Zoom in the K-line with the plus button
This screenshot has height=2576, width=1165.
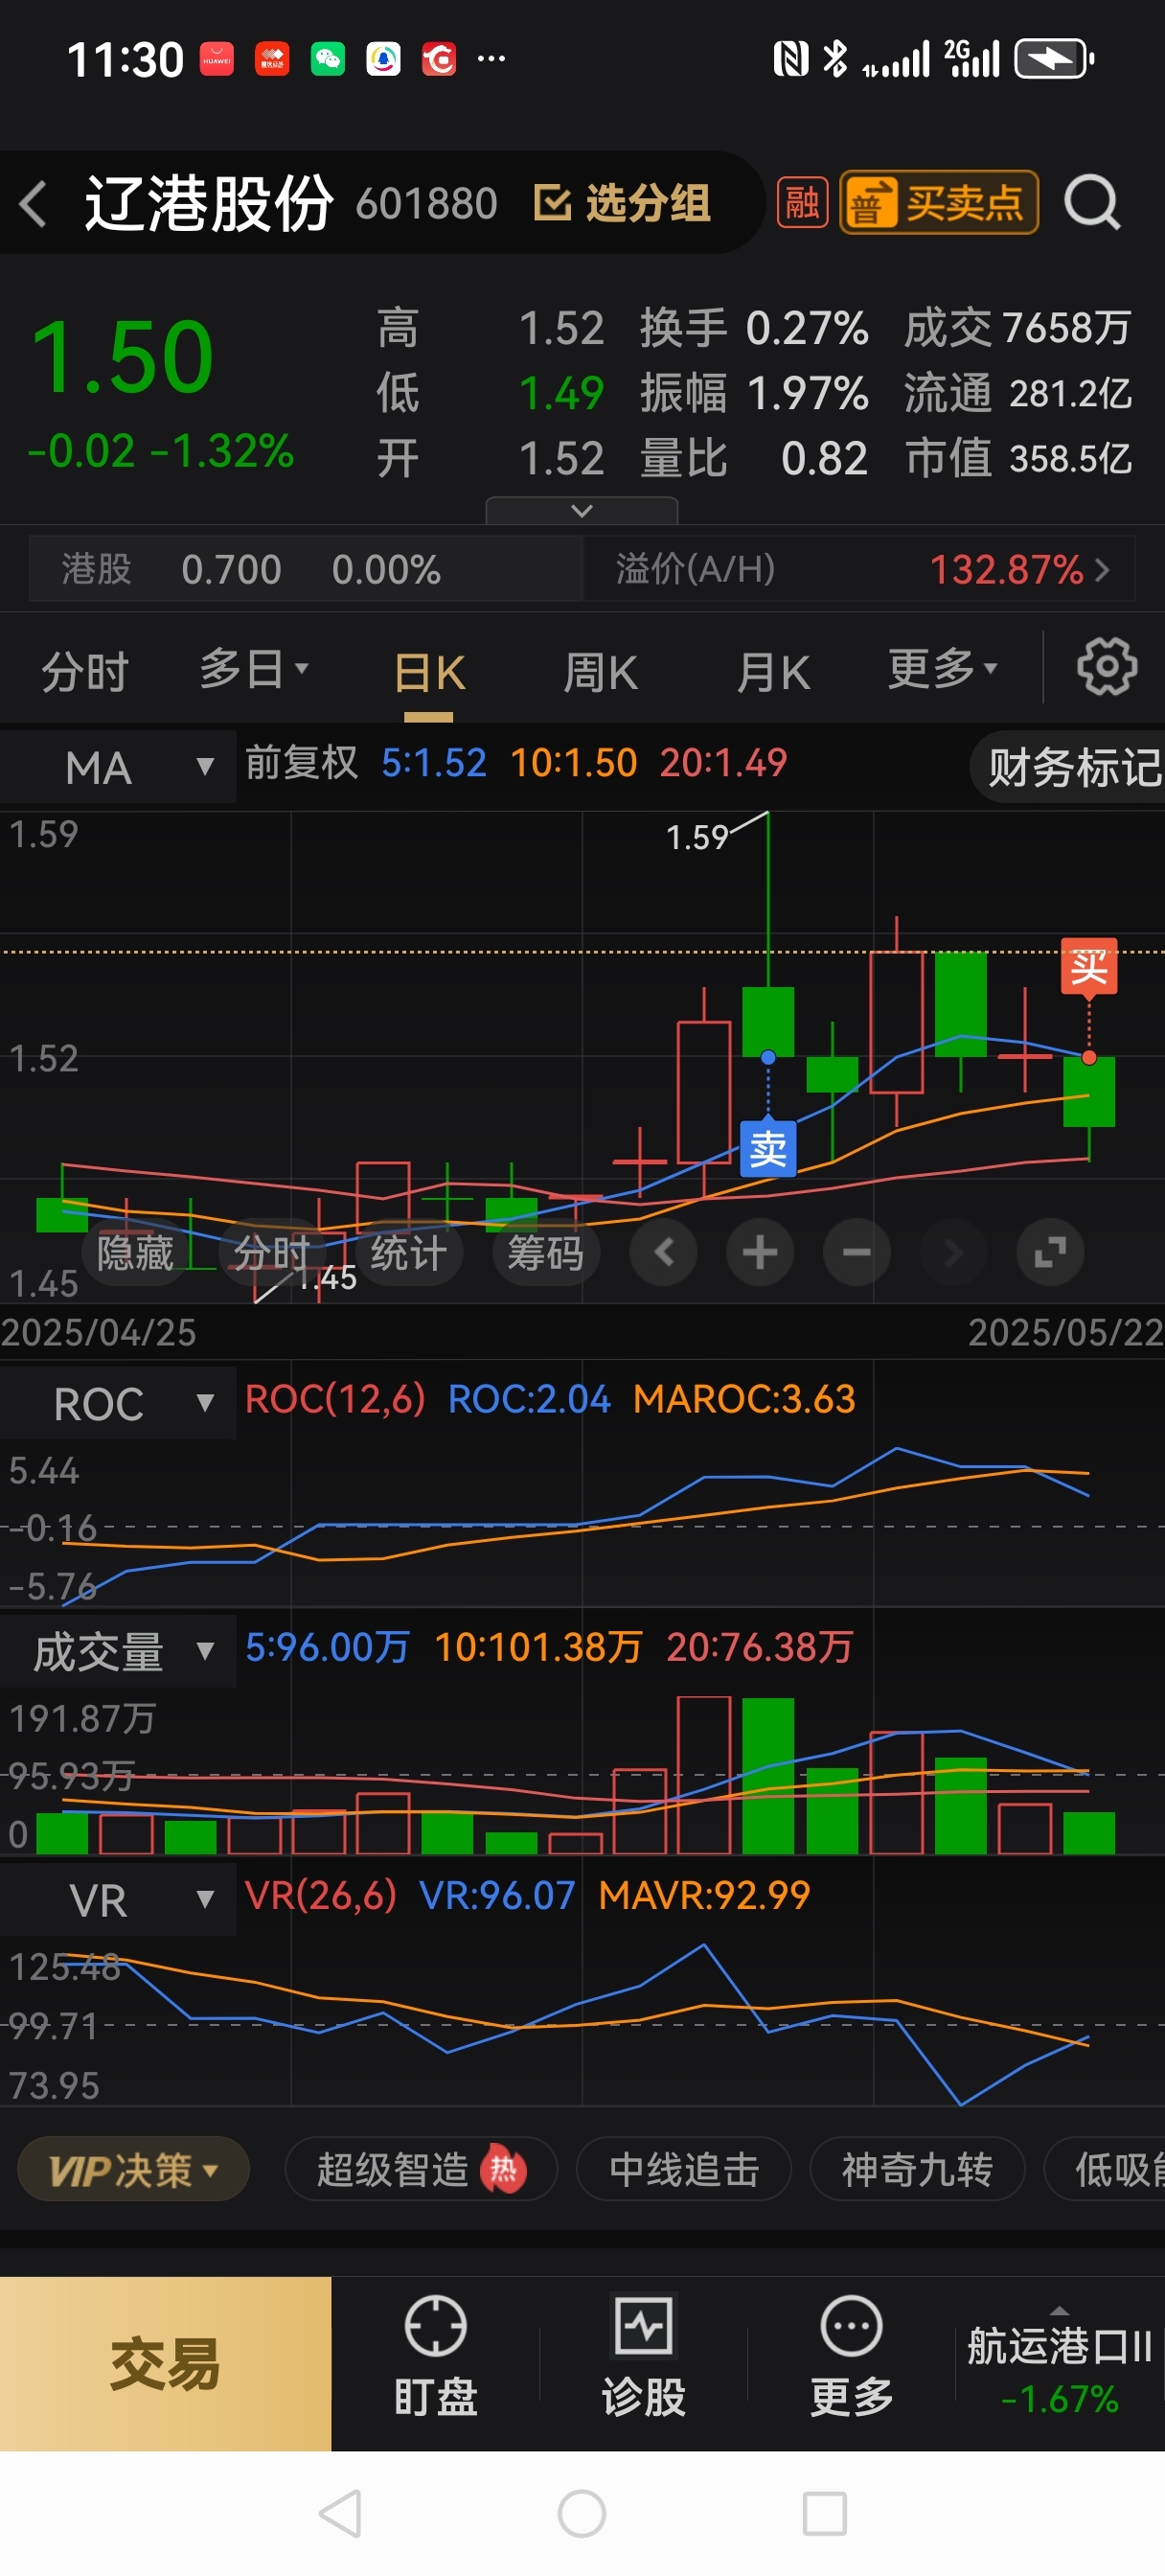tap(760, 1251)
